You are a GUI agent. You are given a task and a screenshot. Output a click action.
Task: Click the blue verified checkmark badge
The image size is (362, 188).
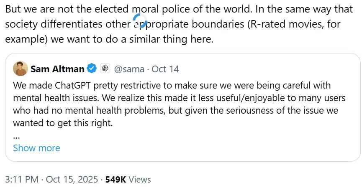(92, 69)
